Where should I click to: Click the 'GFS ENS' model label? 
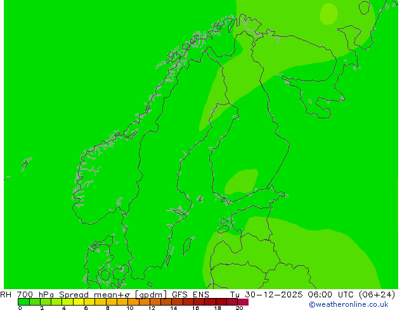190,295
